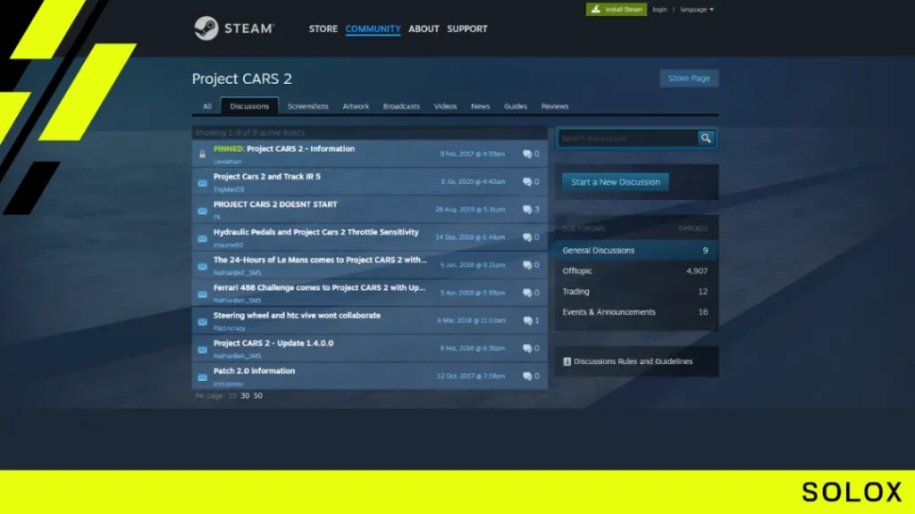Click envelope icon for Hydraulic Pedals topic
This screenshot has height=514, width=915.
(x=203, y=238)
